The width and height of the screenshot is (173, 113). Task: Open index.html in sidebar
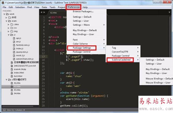(x=19, y=73)
